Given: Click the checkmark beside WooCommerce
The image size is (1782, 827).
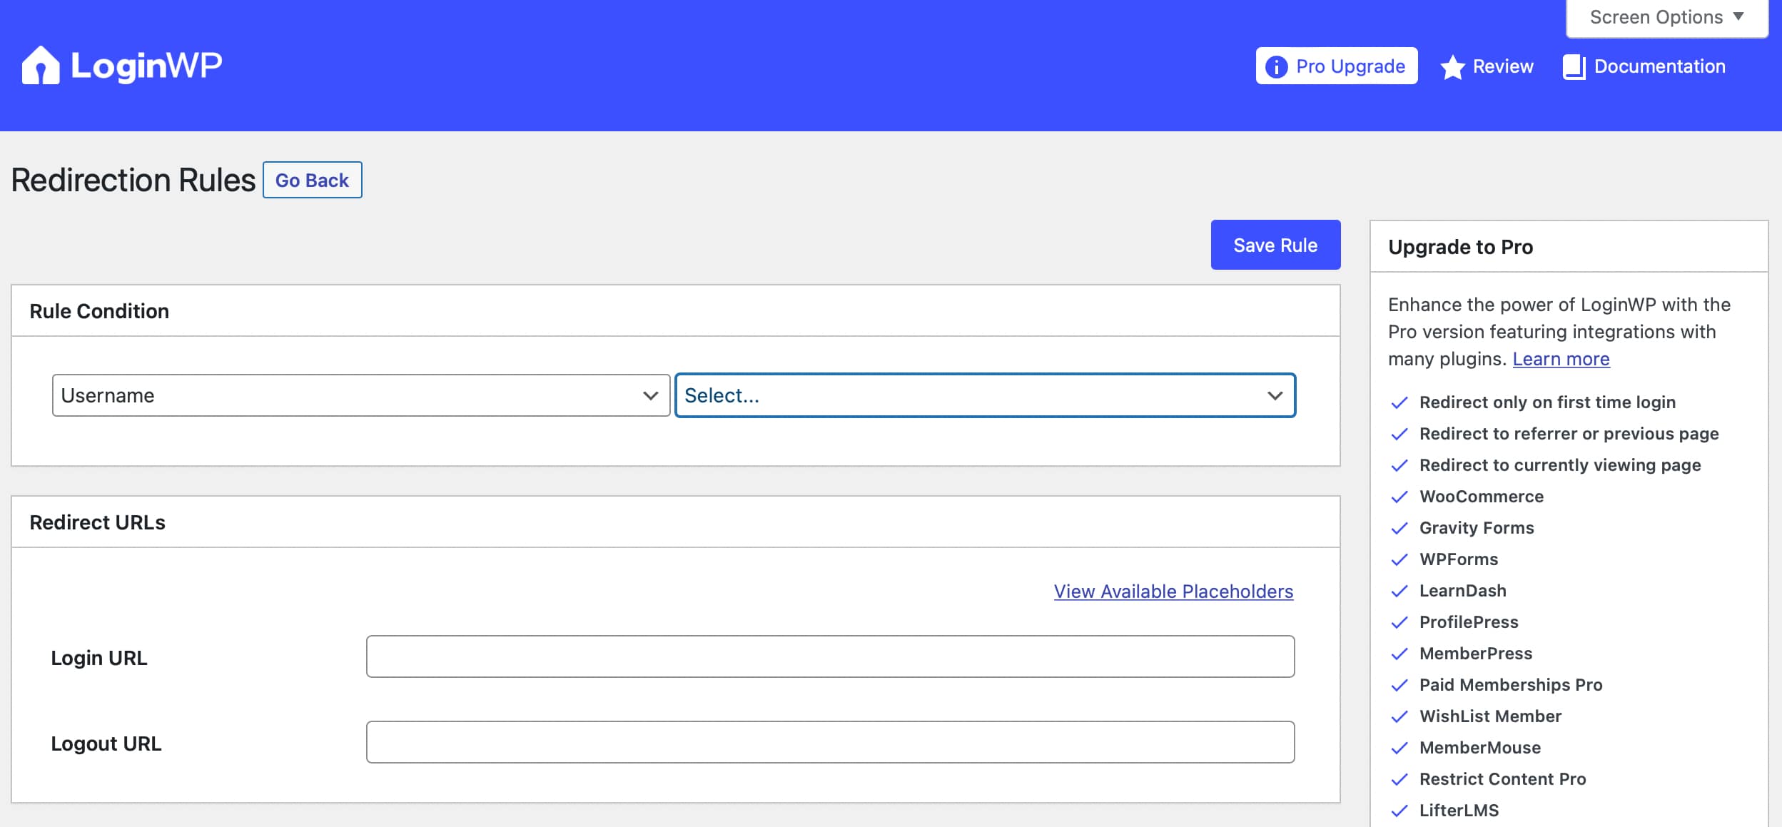Looking at the screenshot, I should [x=1400, y=497].
